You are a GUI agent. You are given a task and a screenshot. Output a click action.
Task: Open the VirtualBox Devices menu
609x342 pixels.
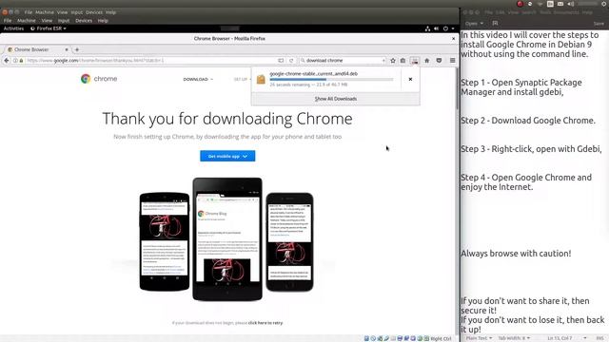point(84,21)
